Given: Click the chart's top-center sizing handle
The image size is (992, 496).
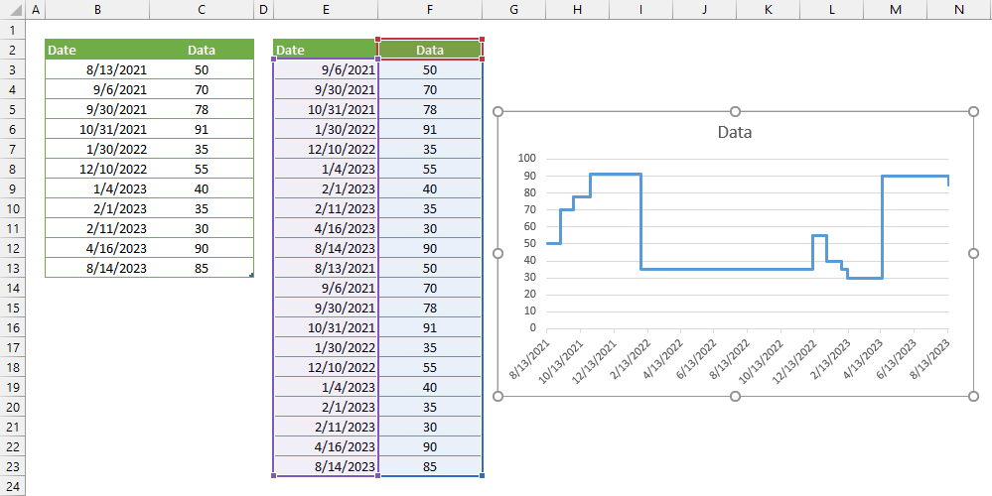Looking at the screenshot, I should pos(735,112).
